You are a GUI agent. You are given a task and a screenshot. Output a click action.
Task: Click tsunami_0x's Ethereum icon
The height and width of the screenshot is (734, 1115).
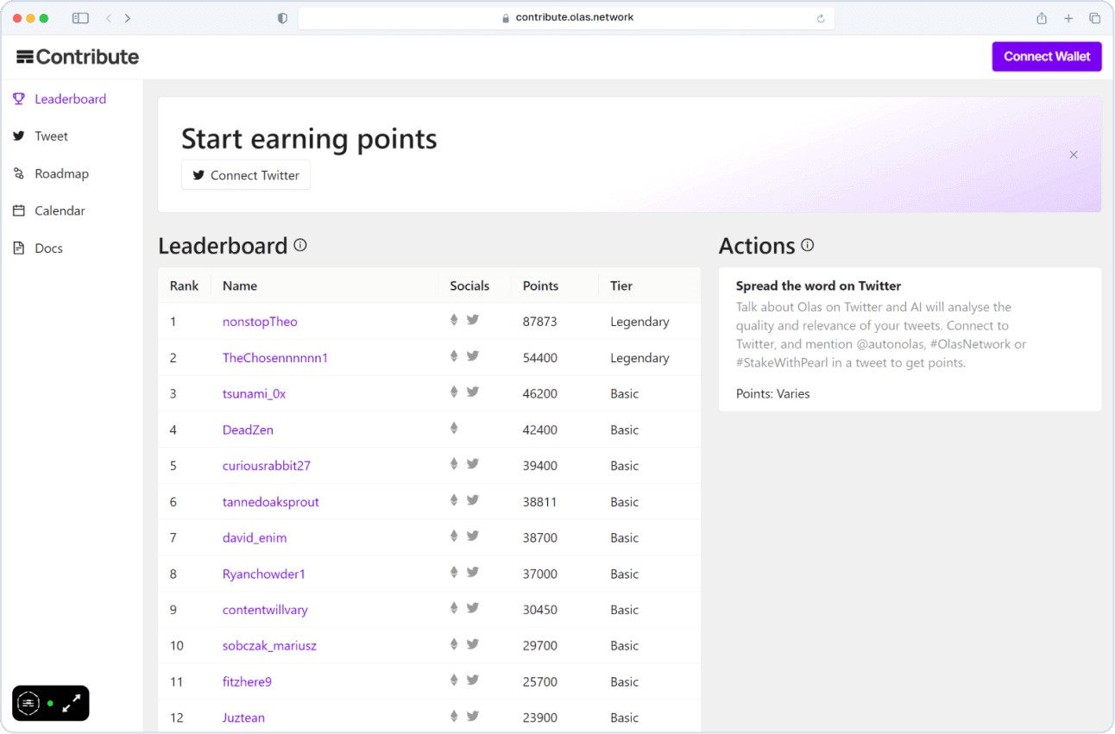click(x=454, y=392)
